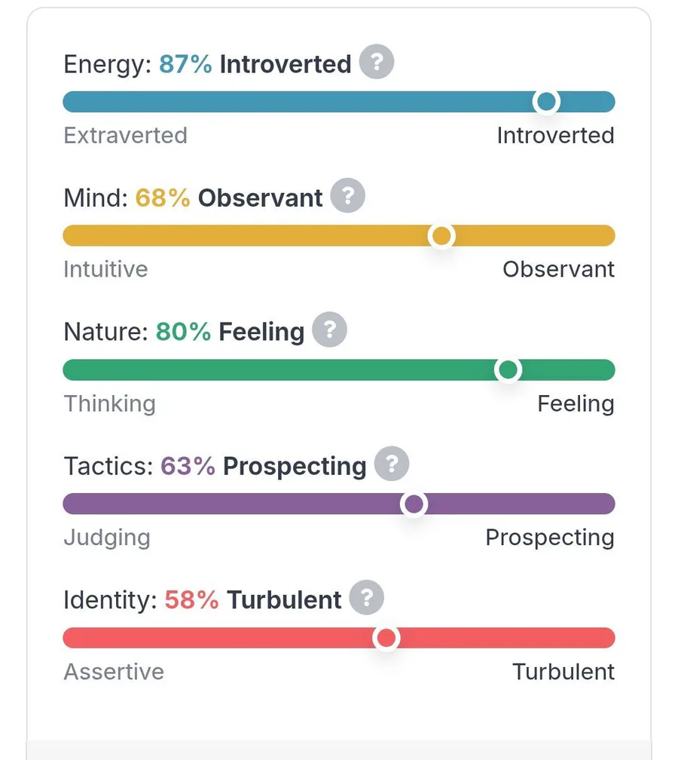Click the blue Energy slider handle

(x=546, y=102)
